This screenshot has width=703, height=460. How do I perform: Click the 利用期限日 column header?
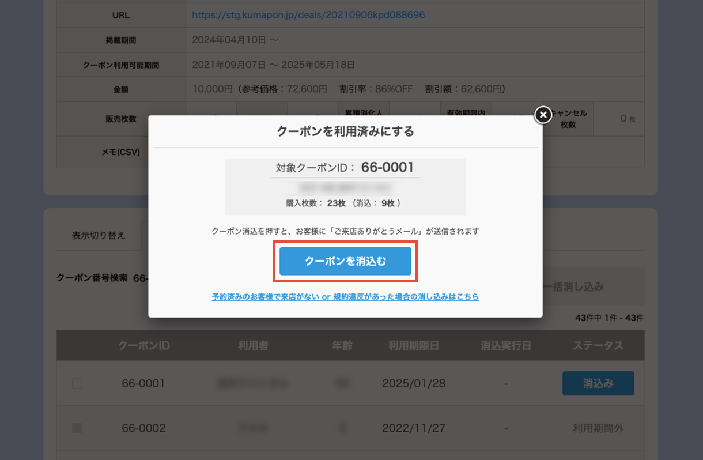point(414,346)
